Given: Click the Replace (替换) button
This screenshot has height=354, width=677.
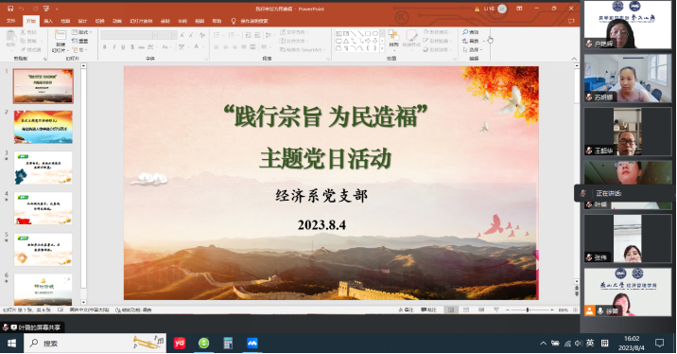Looking at the screenshot, I should (471, 41).
